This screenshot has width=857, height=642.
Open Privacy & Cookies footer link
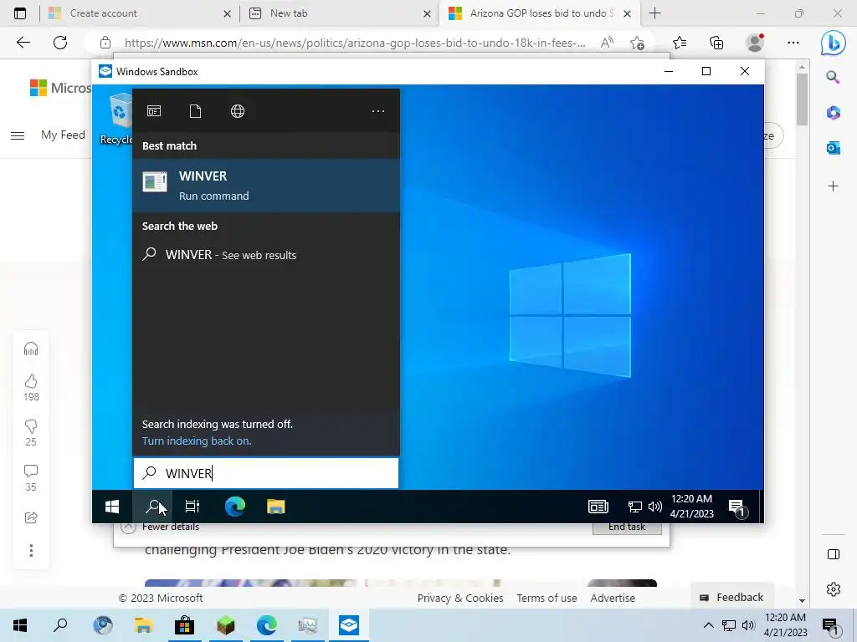(x=460, y=598)
